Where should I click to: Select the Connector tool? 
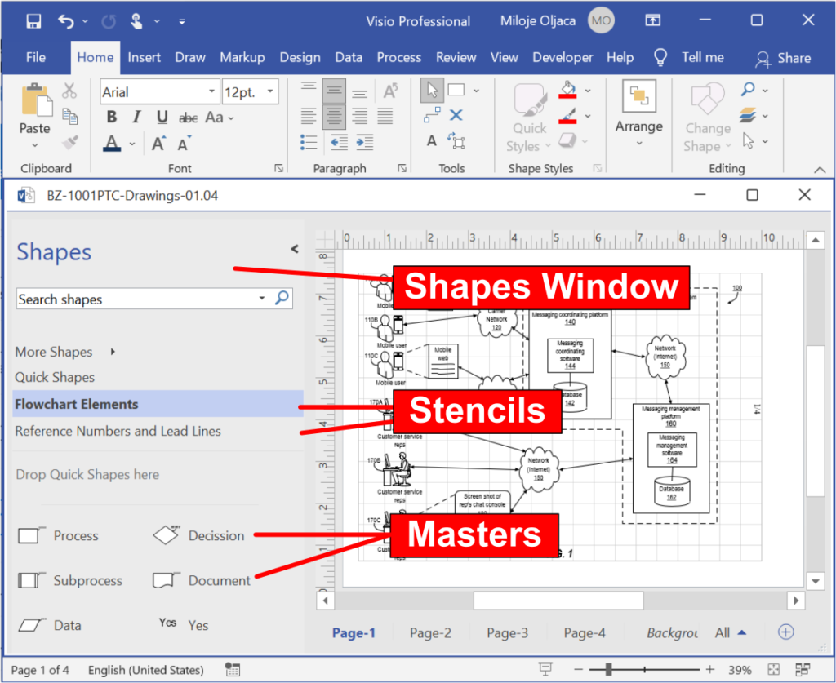tap(432, 114)
